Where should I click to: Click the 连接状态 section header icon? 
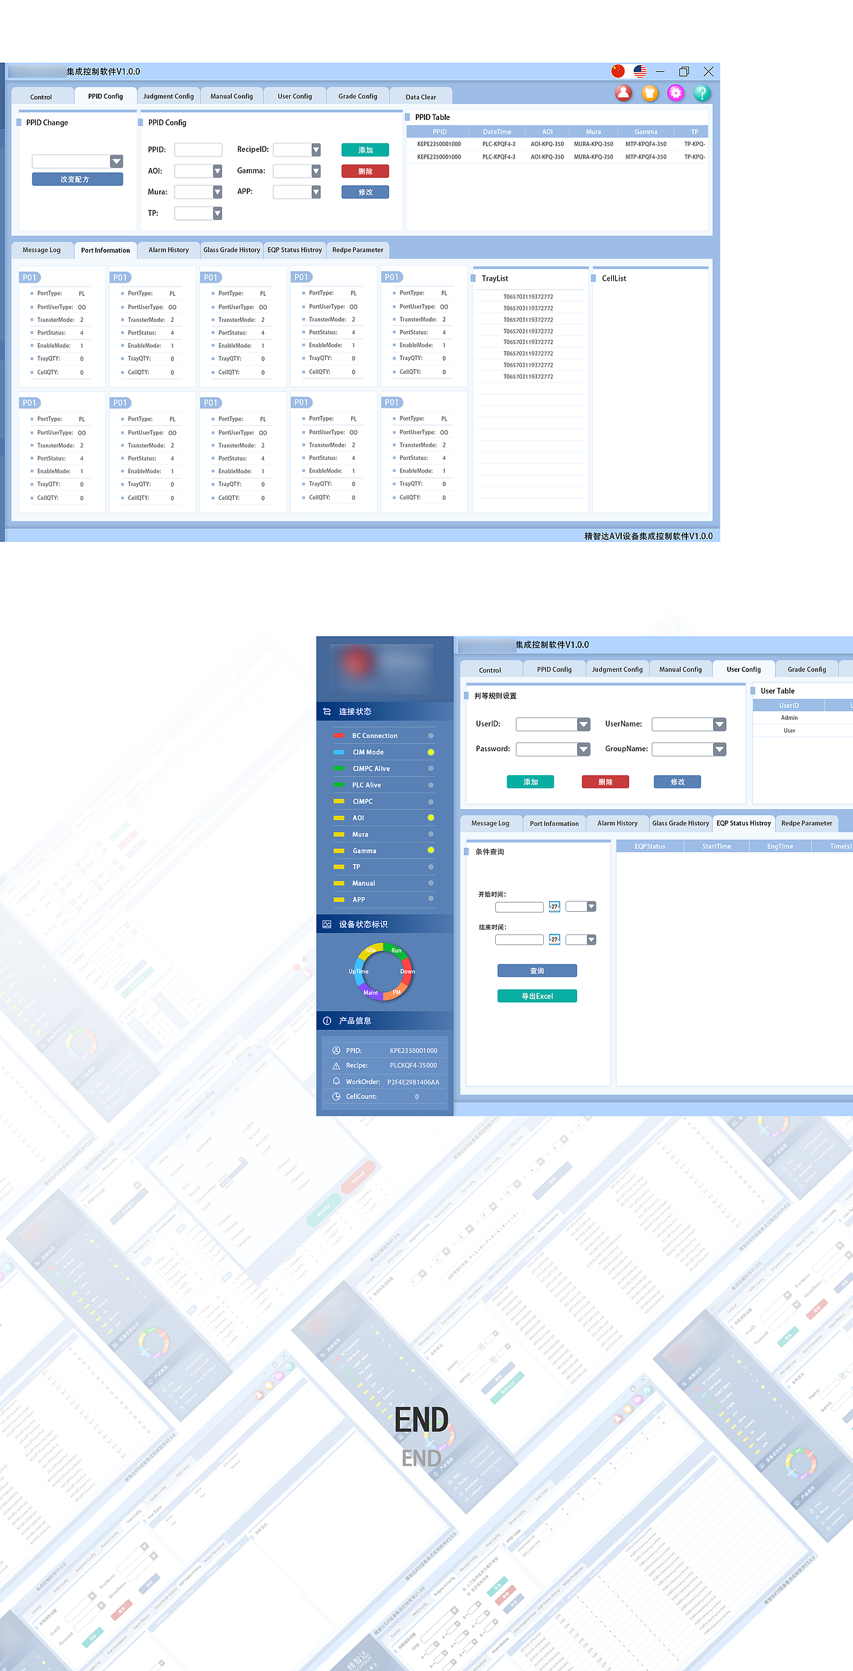(327, 712)
